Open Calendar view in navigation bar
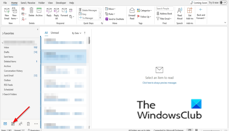 pos(13,124)
